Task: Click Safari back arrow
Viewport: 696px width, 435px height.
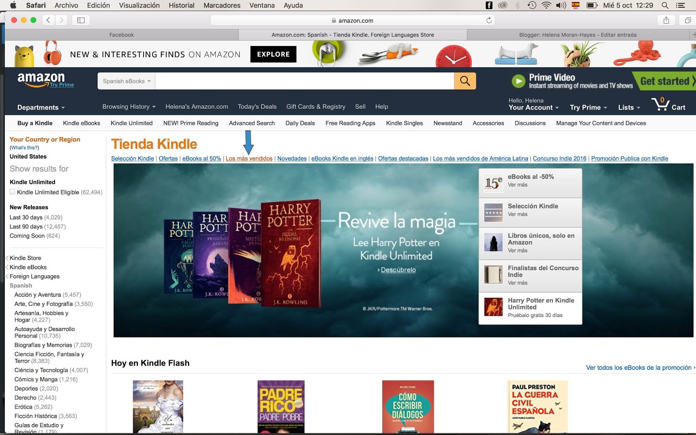Action: pyautogui.click(x=48, y=20)
